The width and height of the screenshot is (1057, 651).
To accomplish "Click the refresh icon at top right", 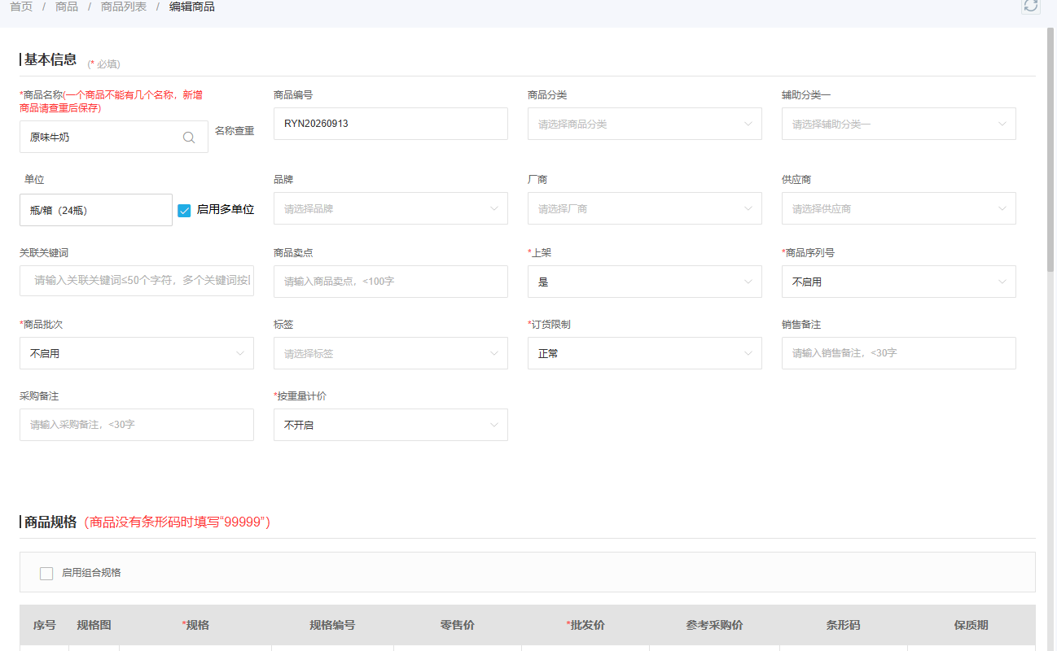I will point(1031,6).
